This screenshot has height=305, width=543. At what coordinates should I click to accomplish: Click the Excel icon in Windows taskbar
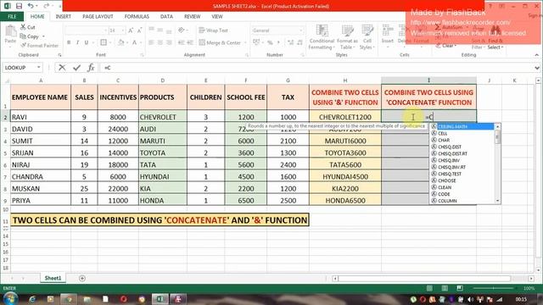[160, 299]
